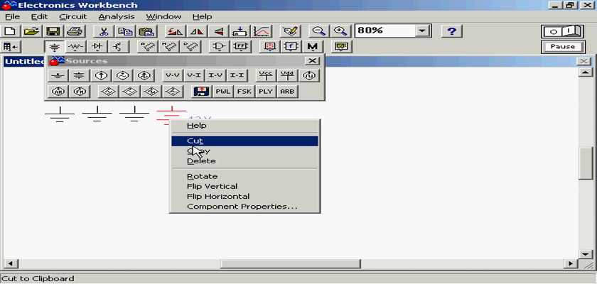The width and height of the screenshot is (597, 284).
Task: Open the Logic Gates parts bin
Action: coord(220,47)
